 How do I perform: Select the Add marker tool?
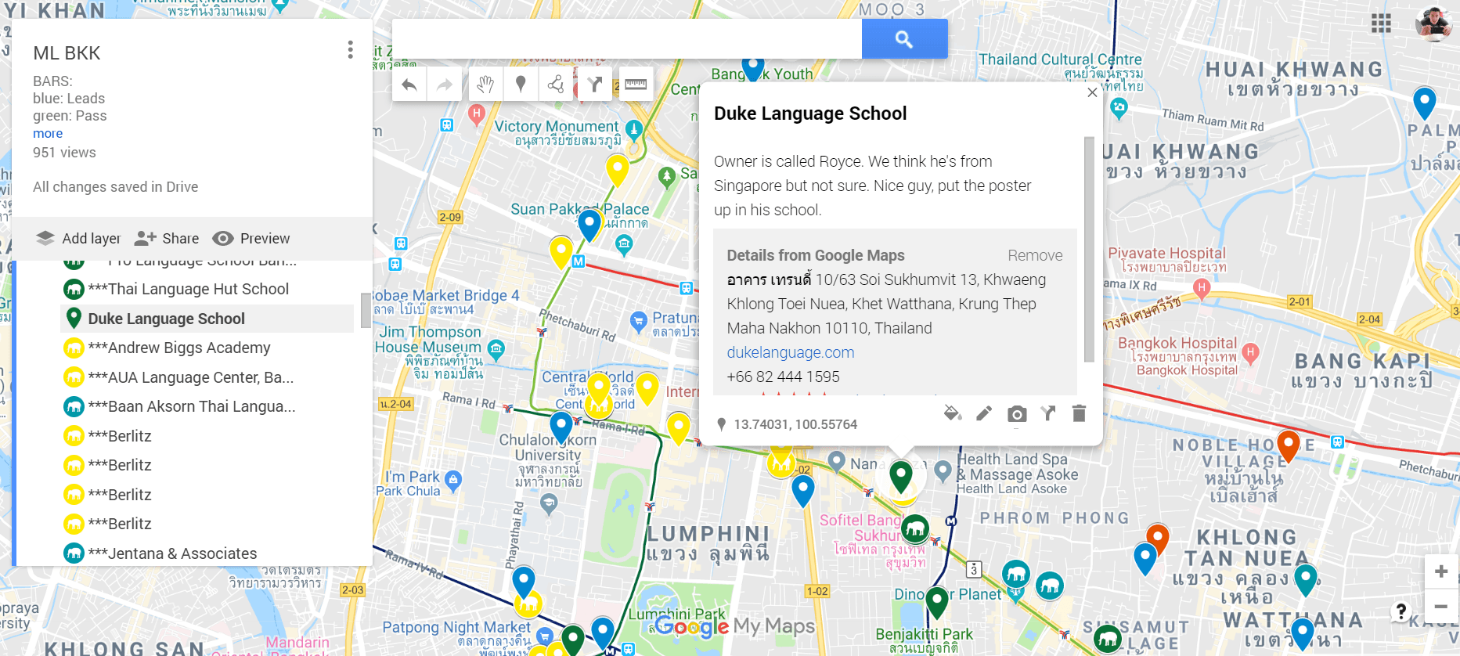coord(521,85)
